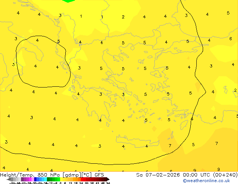This screenshot has width=238, height=184.
Task: Select the dark blue swatch above the -30 label
Action: coord(35,179)
